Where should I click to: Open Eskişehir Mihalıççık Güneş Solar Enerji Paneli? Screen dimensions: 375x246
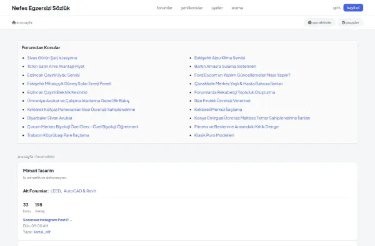69,83
